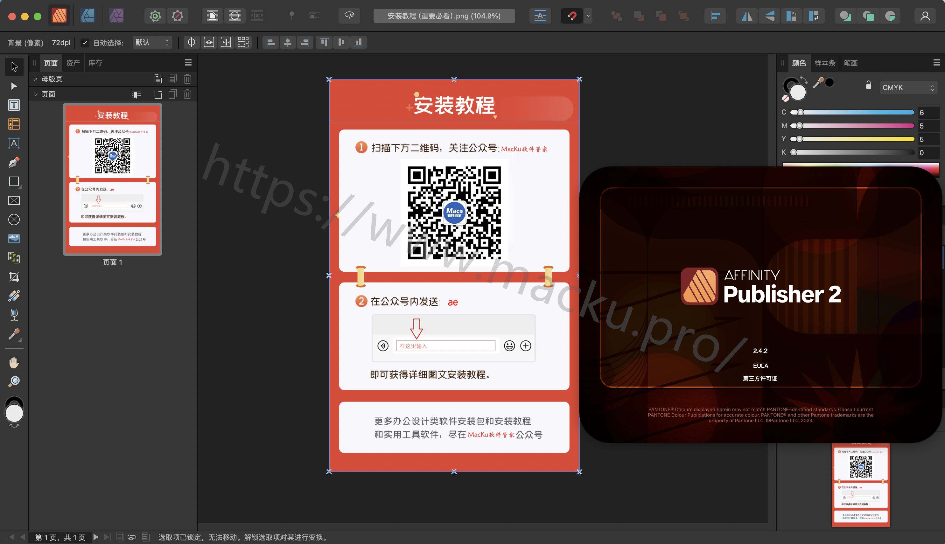Expand the 母版页 section
This screenshot has width=945, height=544.
pos(36,79)
